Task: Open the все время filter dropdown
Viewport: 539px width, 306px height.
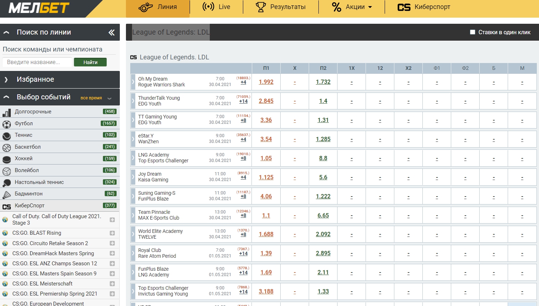Action: (96, 98)
